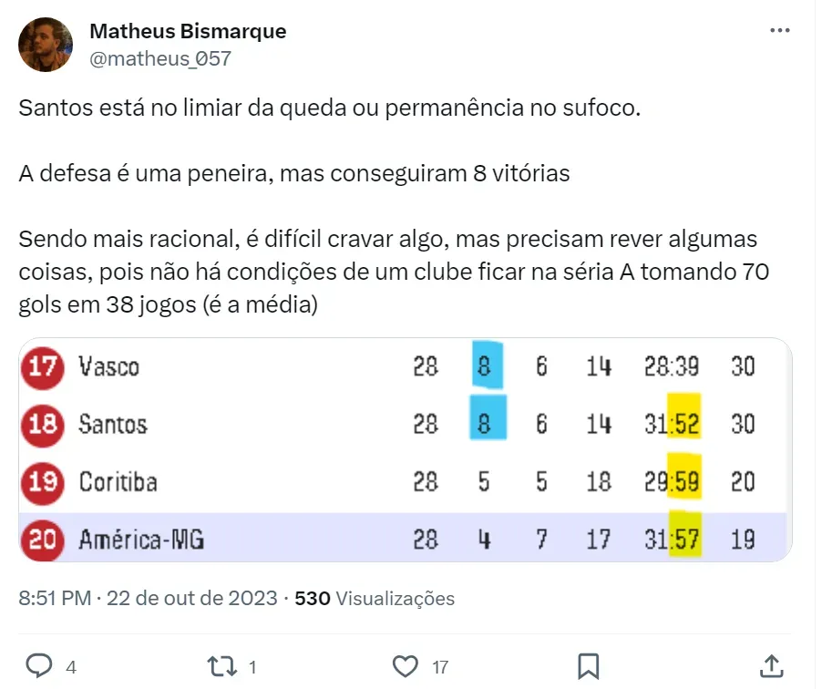Click the tweet timestamp 8:51 PM

pyautogui.click(x=55, y=599)
